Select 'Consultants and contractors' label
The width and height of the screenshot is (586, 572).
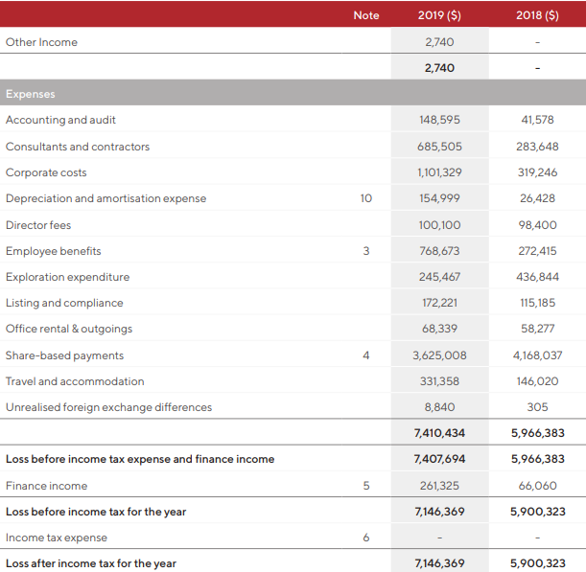[78, 147]
